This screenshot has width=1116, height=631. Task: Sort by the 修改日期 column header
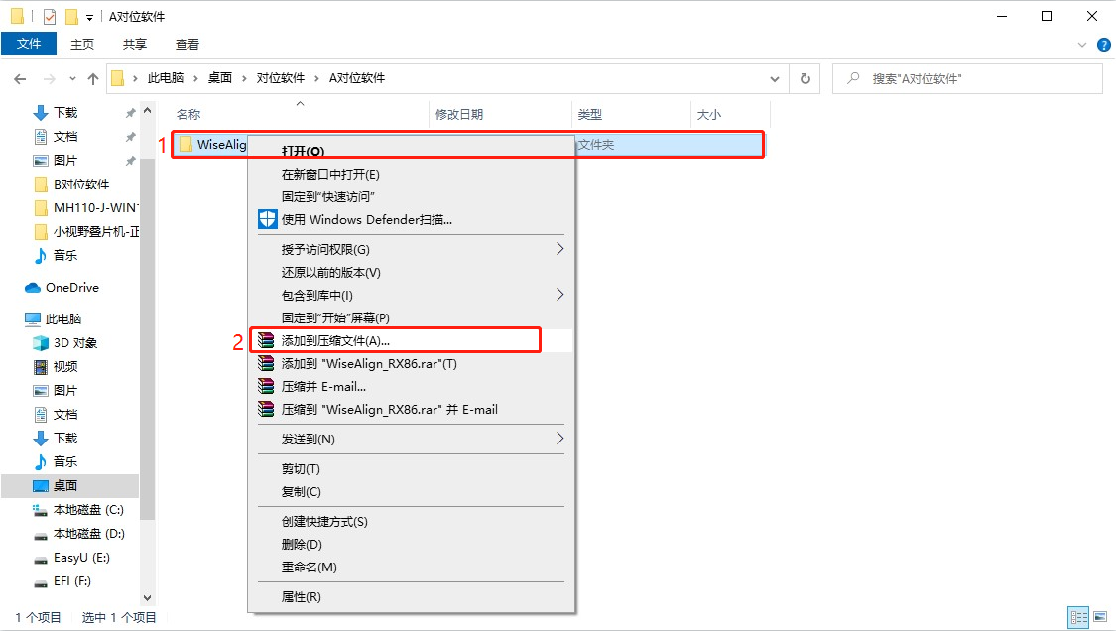(x=459, y=115)
